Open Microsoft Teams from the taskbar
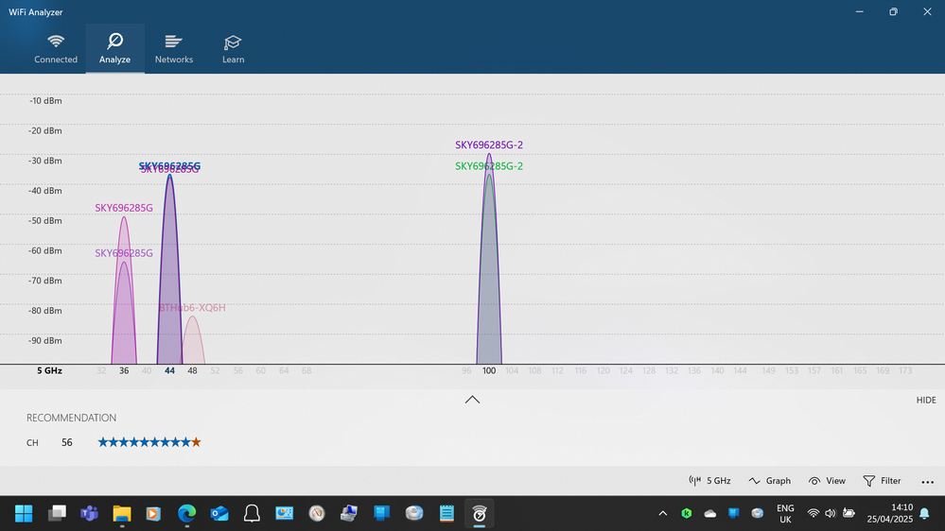The image size is (945, 531). 89,513
